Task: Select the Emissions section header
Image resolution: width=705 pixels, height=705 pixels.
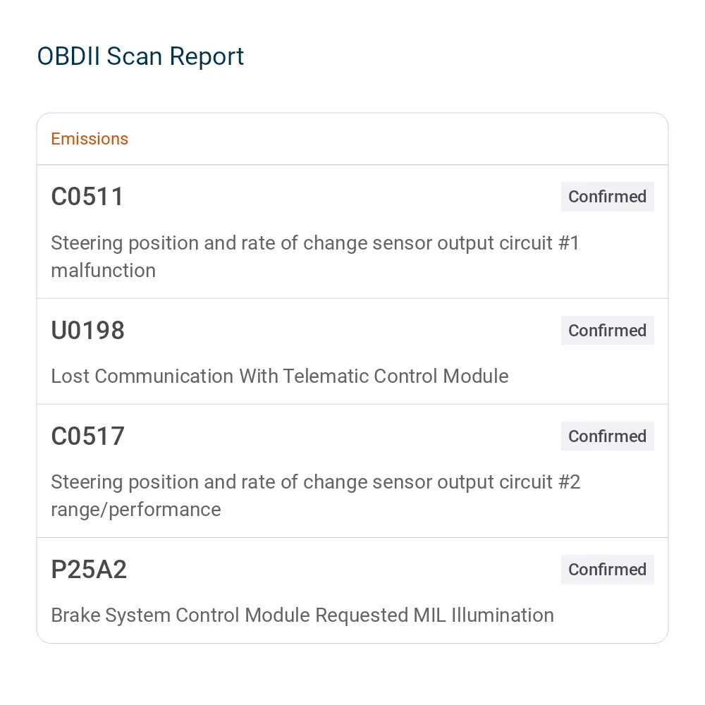Action: 90,139
